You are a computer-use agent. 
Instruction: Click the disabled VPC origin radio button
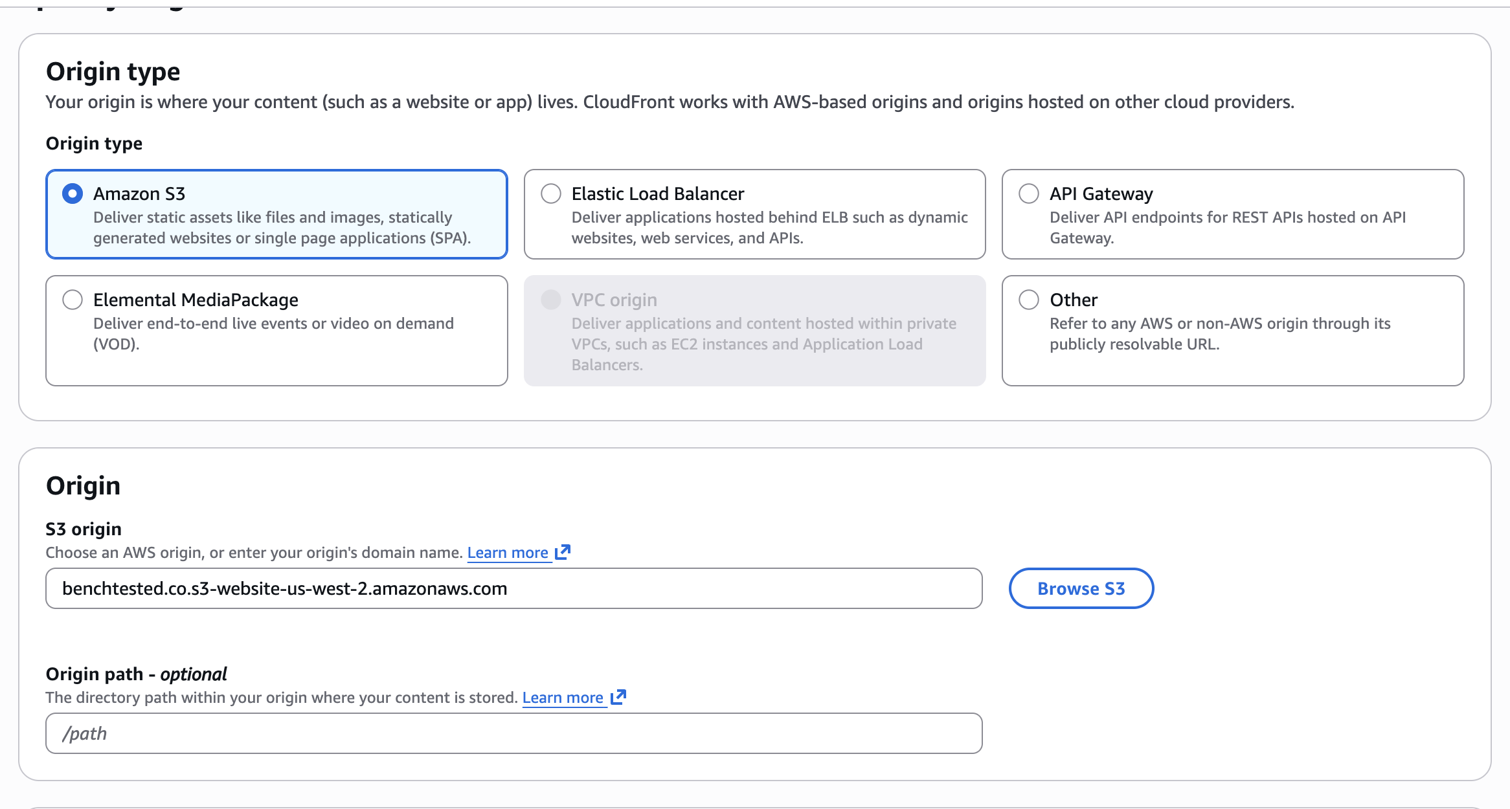tap(551, 300)
